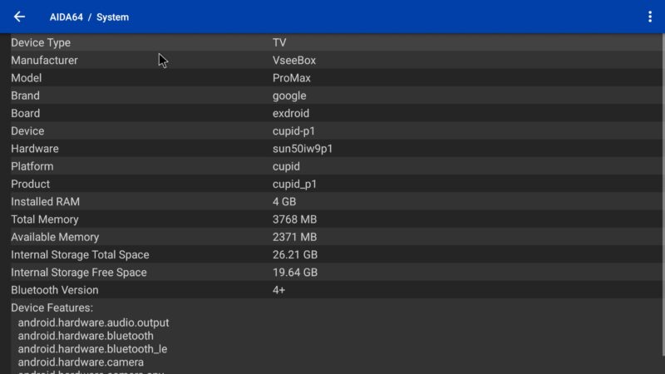Screen dimensions: 665x374
Task: Select the Device row label
Action: pyautogui.click(x=27, y=131)
